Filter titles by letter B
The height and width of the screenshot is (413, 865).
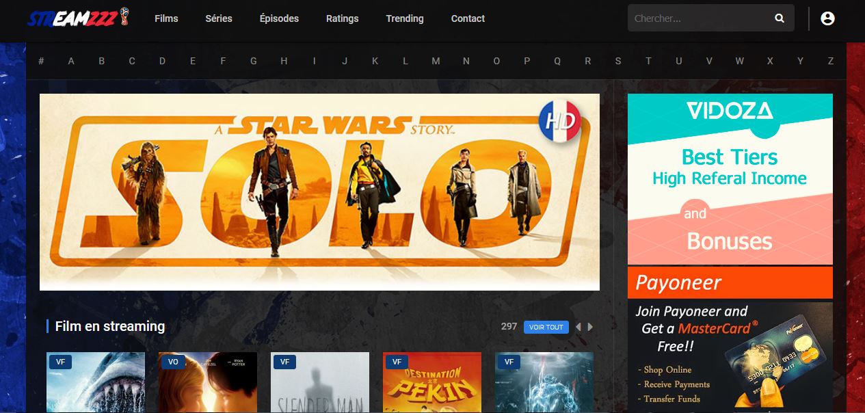(x=102, y=61)
